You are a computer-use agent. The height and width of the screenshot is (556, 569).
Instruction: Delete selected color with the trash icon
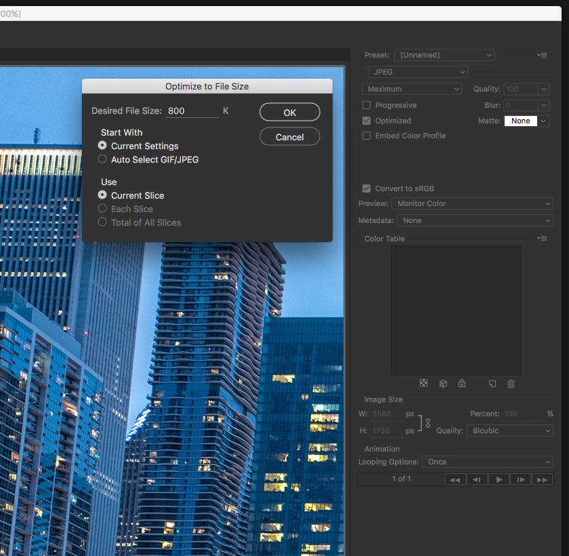coord(511,384)
